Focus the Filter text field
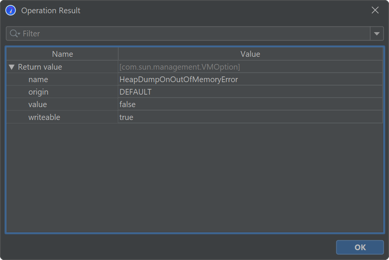 (x=189, y=34)
